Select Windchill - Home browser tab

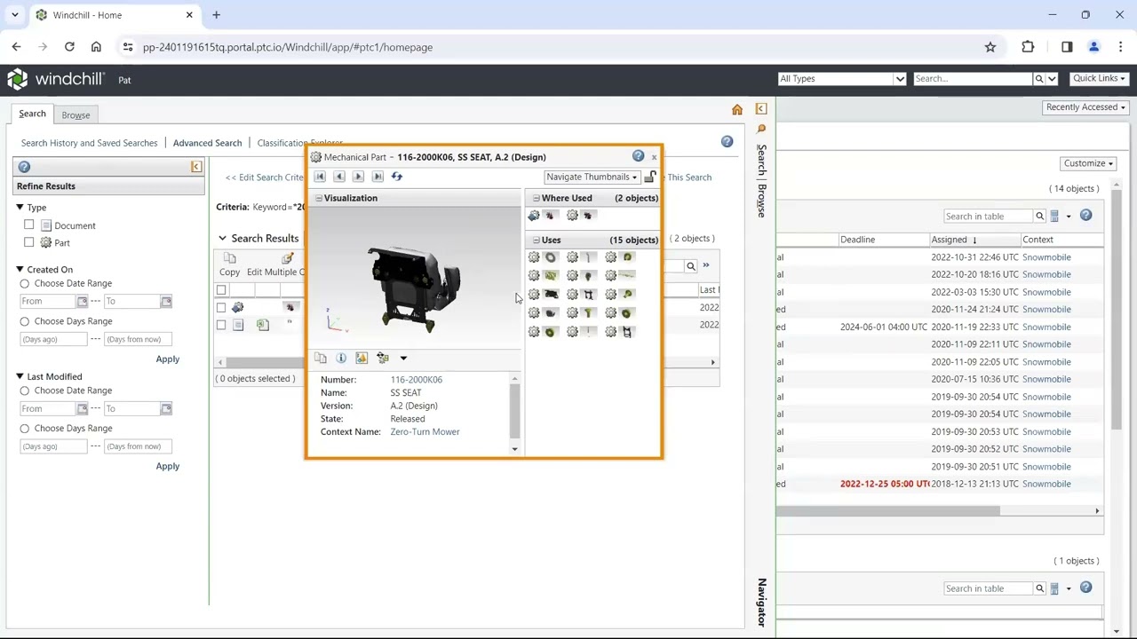coord(114,15)
